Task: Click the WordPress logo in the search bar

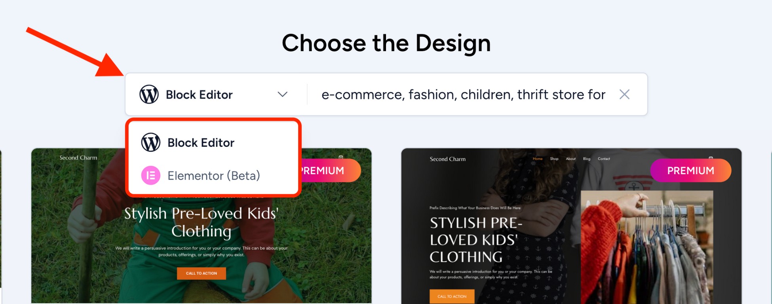Action: click(x=150, y=94)
